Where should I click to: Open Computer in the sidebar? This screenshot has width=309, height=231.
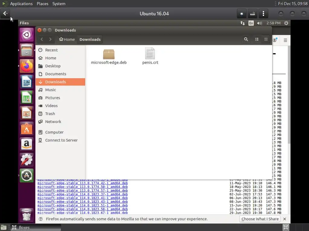click(x=60, y=132)
